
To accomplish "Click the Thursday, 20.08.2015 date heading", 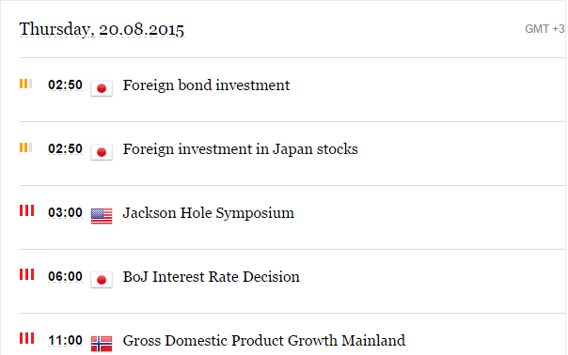I will click(x=102, y=29).
